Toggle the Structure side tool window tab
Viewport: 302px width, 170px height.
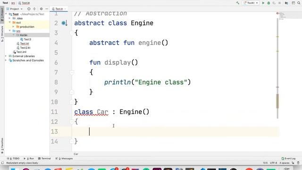2,34
